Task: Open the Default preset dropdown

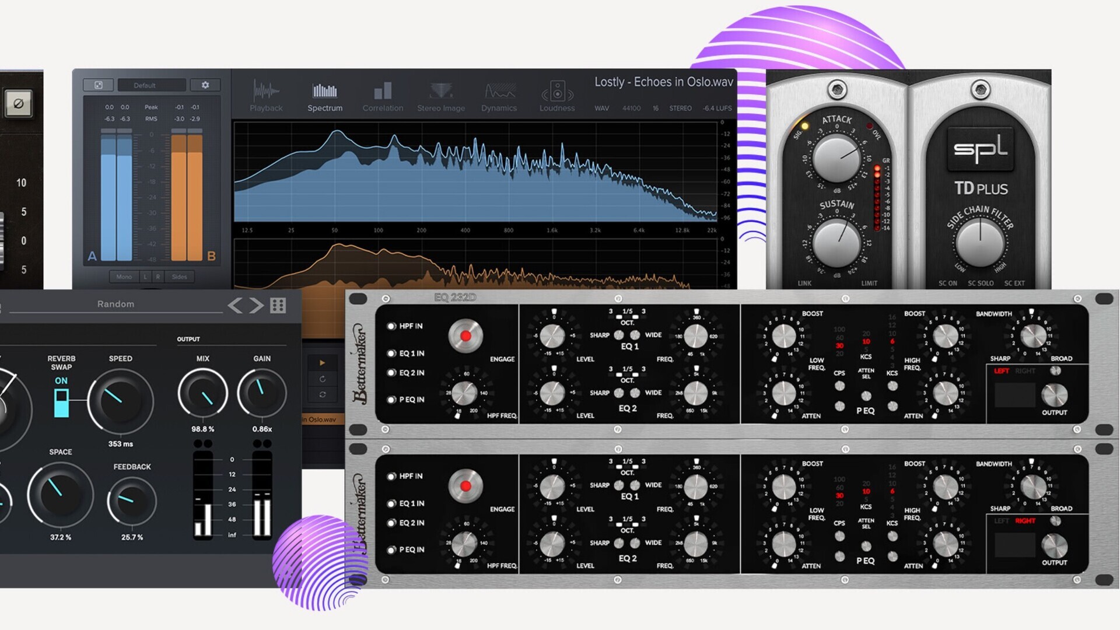Action: pos(152,85)
